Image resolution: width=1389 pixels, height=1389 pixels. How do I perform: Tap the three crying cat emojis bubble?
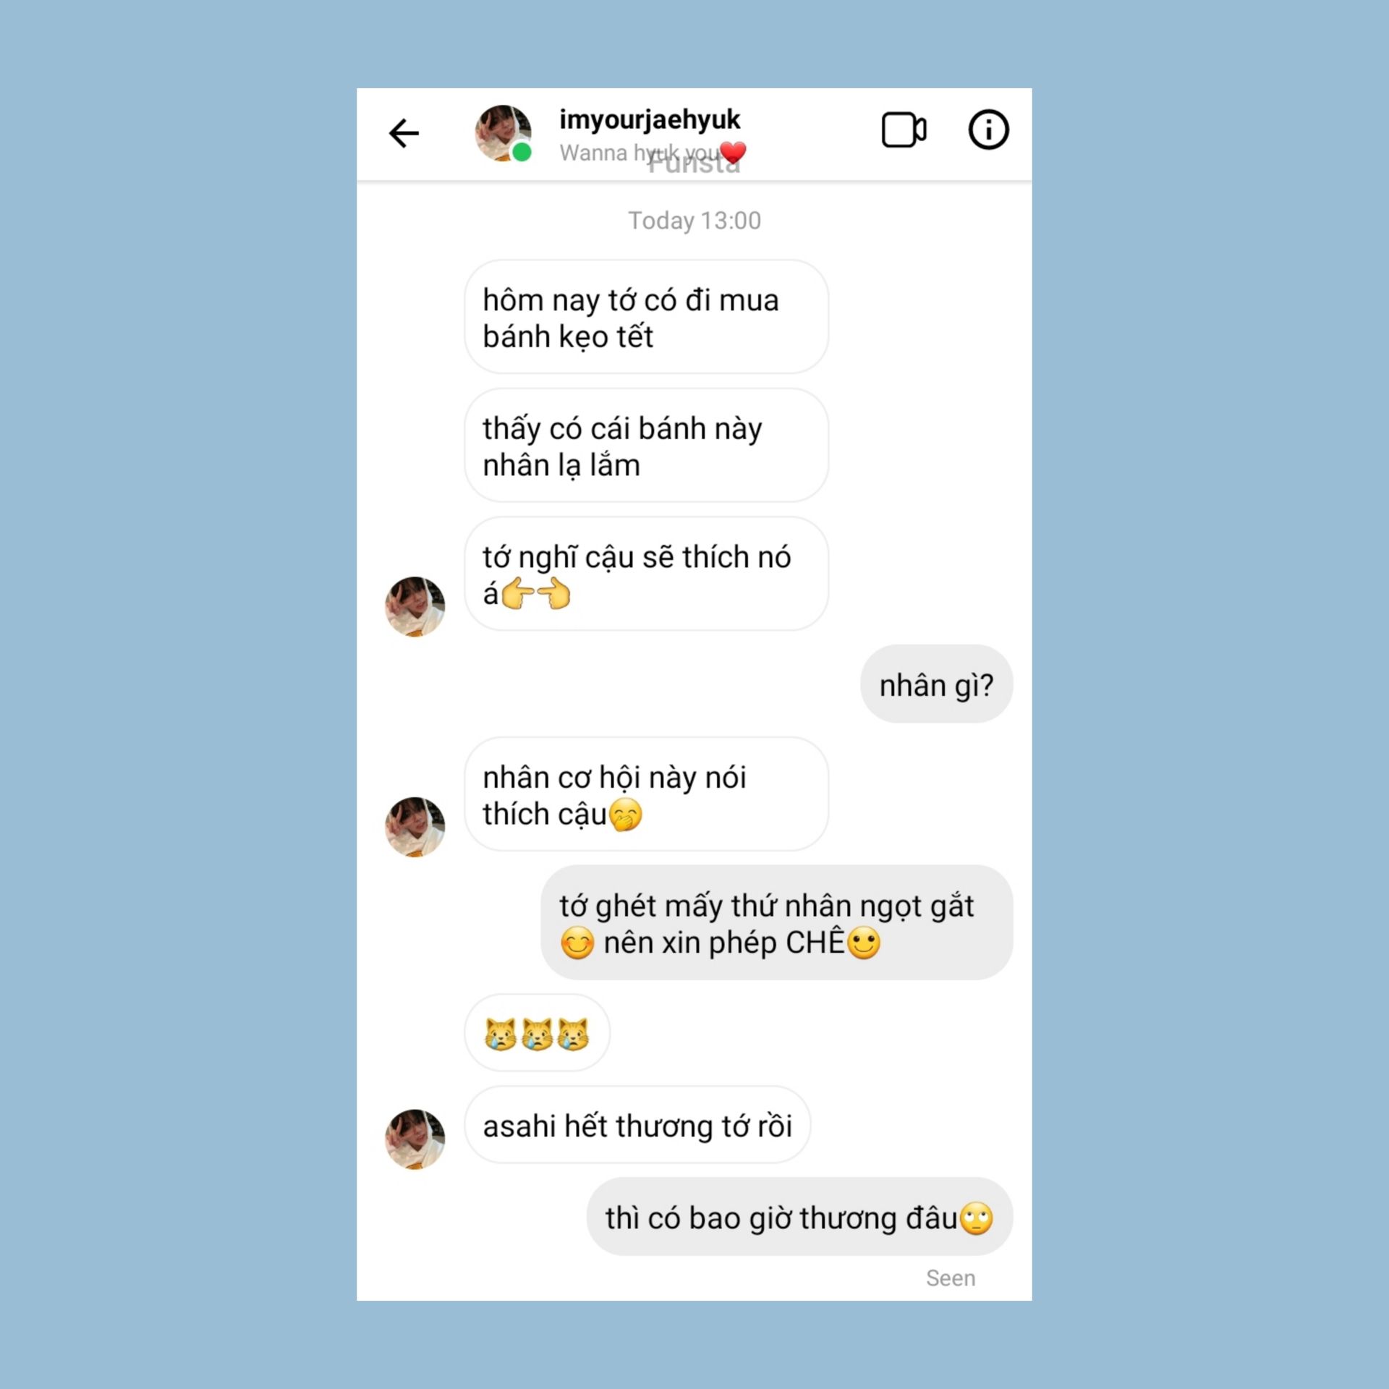coord(537,1033)
